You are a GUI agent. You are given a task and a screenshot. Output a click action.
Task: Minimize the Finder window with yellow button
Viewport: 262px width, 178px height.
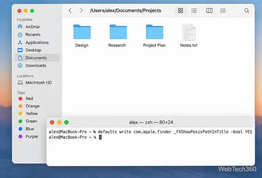[x=26, y=11]
